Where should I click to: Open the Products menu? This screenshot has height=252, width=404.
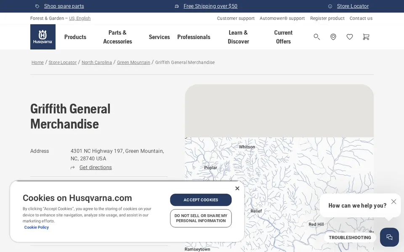[75, 37]
